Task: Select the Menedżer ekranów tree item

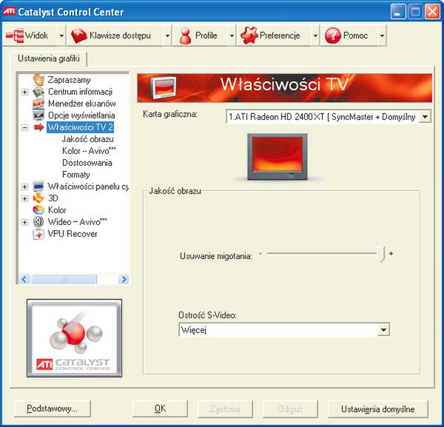Action: 82,104
